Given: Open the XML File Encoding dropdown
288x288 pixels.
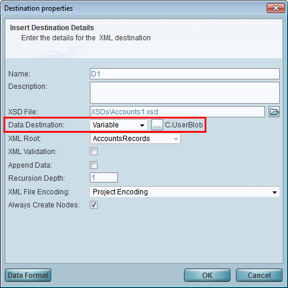Looking at the screenshot, I should tap(185, 192).
